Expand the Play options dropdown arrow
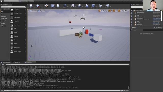The width and height of the screenshot is (163, 92). [104, 6]
